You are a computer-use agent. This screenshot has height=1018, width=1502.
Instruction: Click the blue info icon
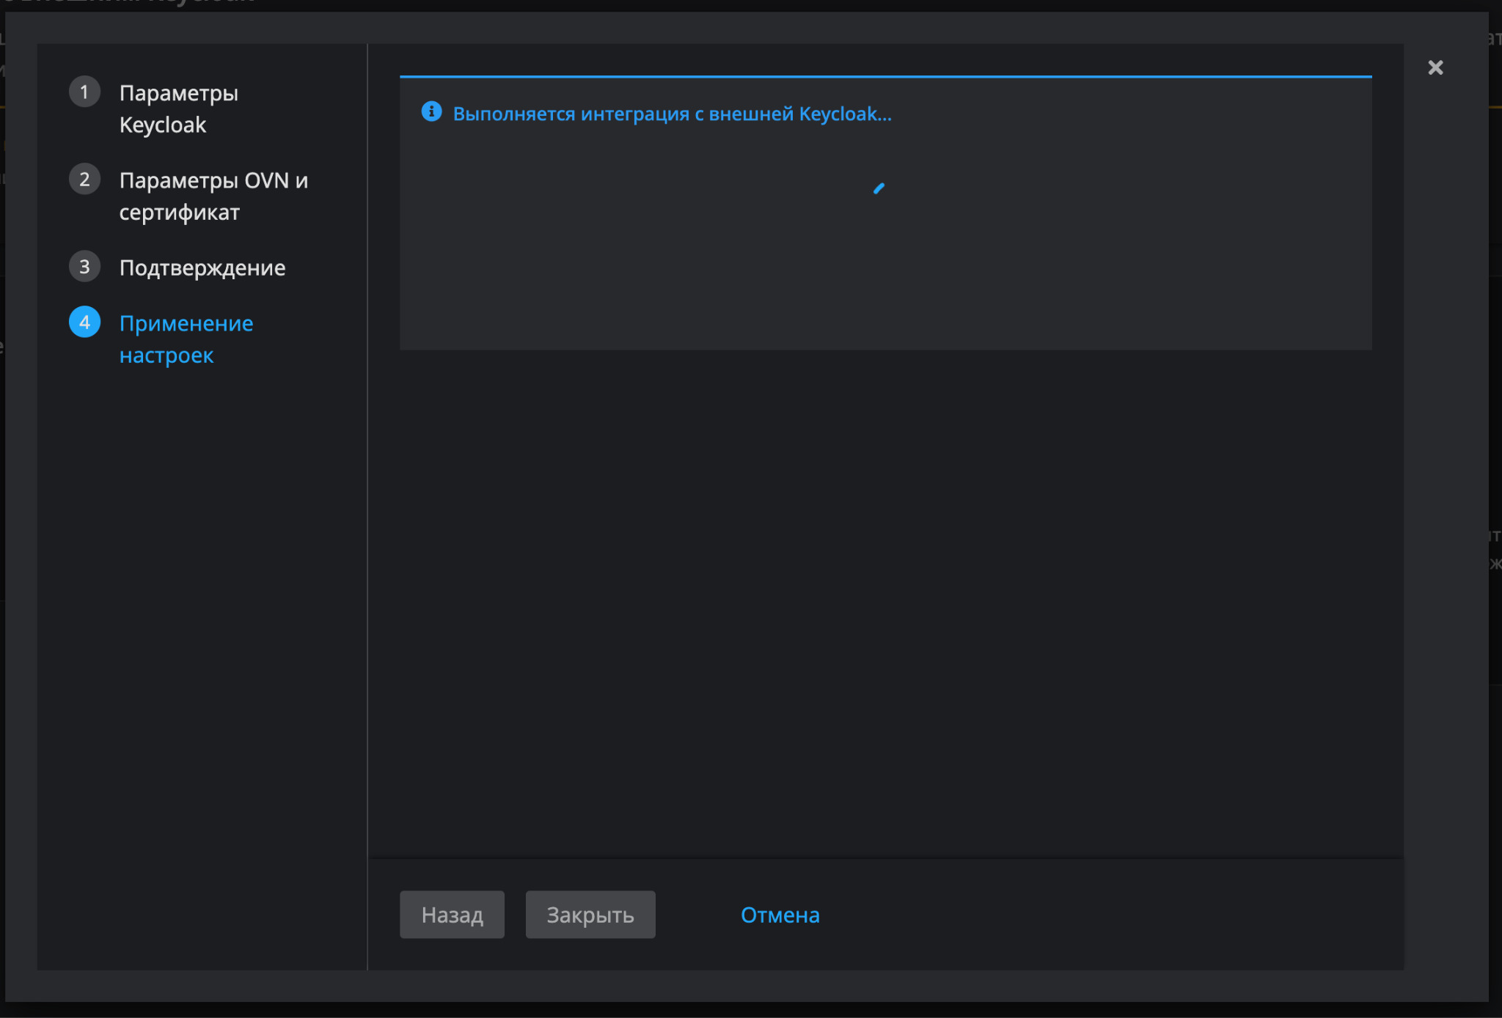tap(431, 111)
